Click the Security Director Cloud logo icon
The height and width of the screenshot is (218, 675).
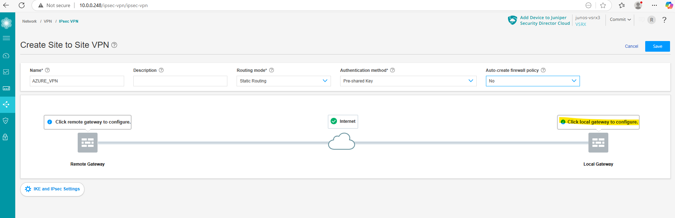513,20
